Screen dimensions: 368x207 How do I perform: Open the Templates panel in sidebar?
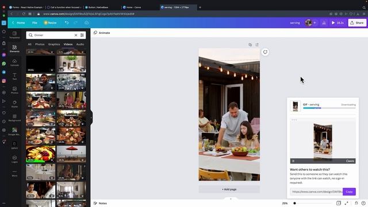(x=14, y=34)
